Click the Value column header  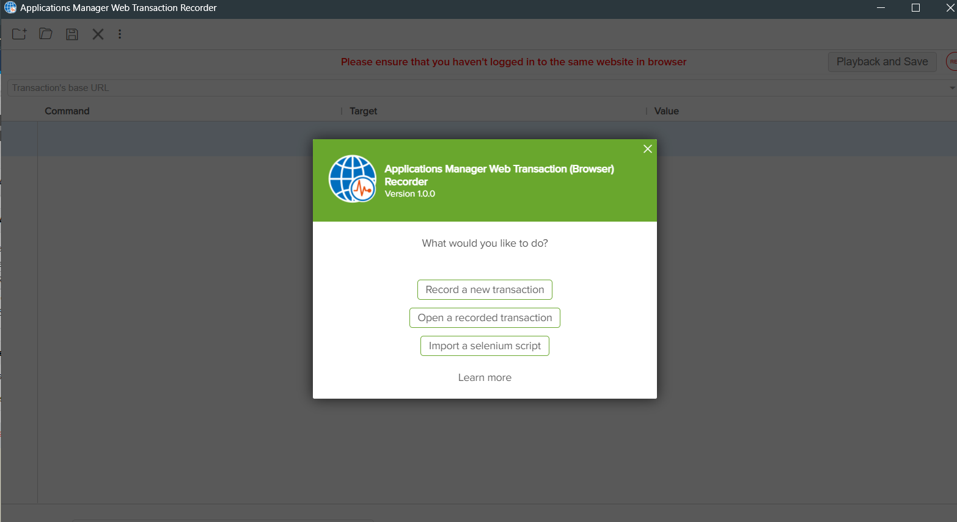[x=666, y=111]
